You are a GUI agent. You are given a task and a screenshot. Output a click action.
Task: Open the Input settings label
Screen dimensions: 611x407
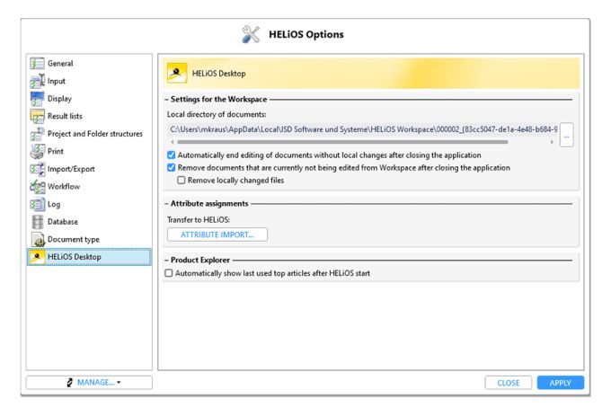pos(57,81)
